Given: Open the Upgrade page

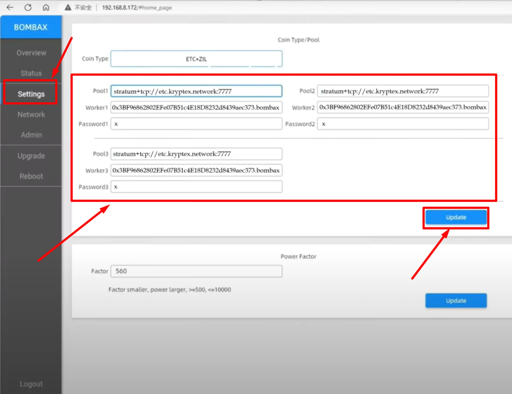Looking at the screenshot, I should (31, 156).
